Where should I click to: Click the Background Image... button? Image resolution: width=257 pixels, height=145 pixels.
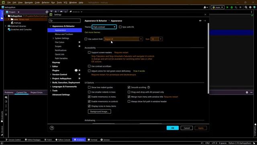pos(100,112)
